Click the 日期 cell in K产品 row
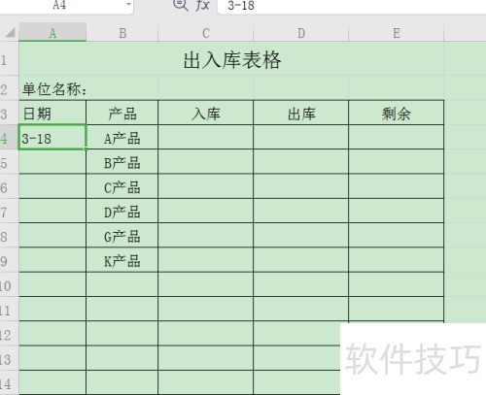 click(x=52, y=260)
